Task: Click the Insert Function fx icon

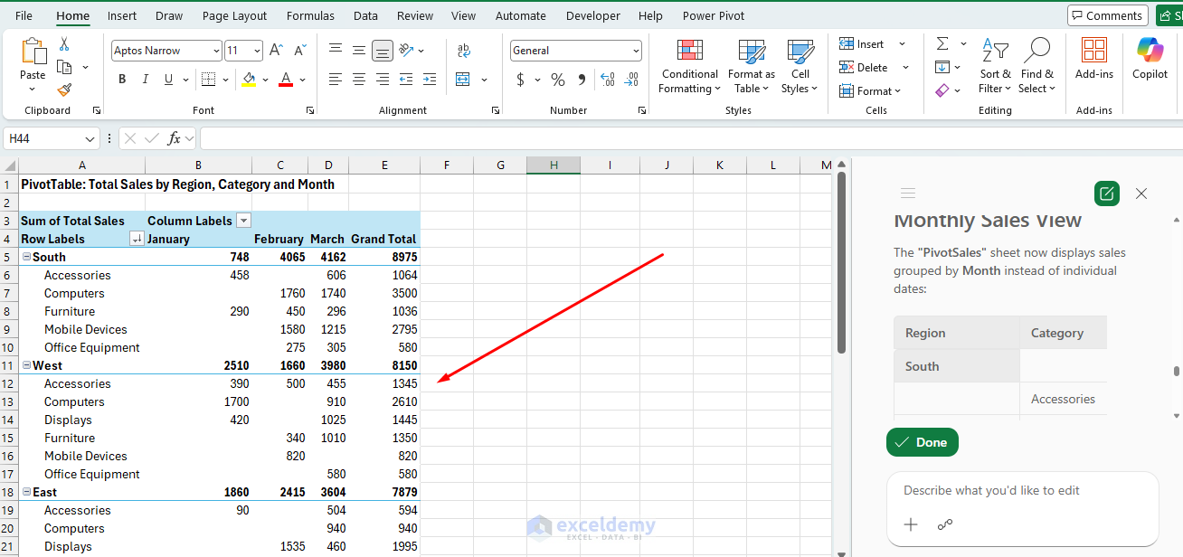Action: coord(175,138)
